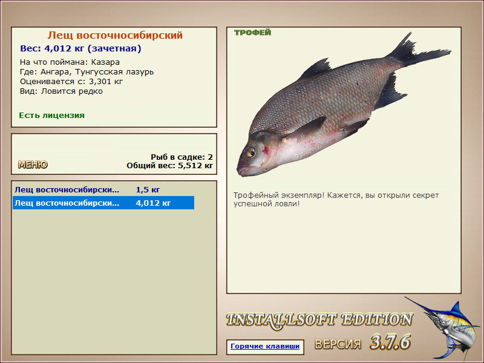Click the Installsoft Edition logo text

tap(319, 321)
